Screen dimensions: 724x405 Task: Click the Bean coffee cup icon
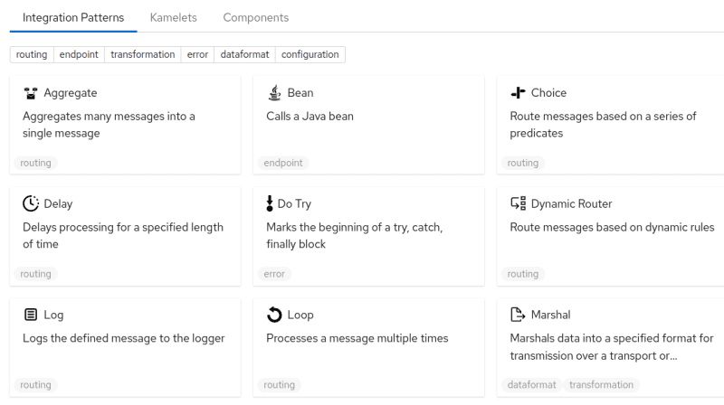[274, 93]
